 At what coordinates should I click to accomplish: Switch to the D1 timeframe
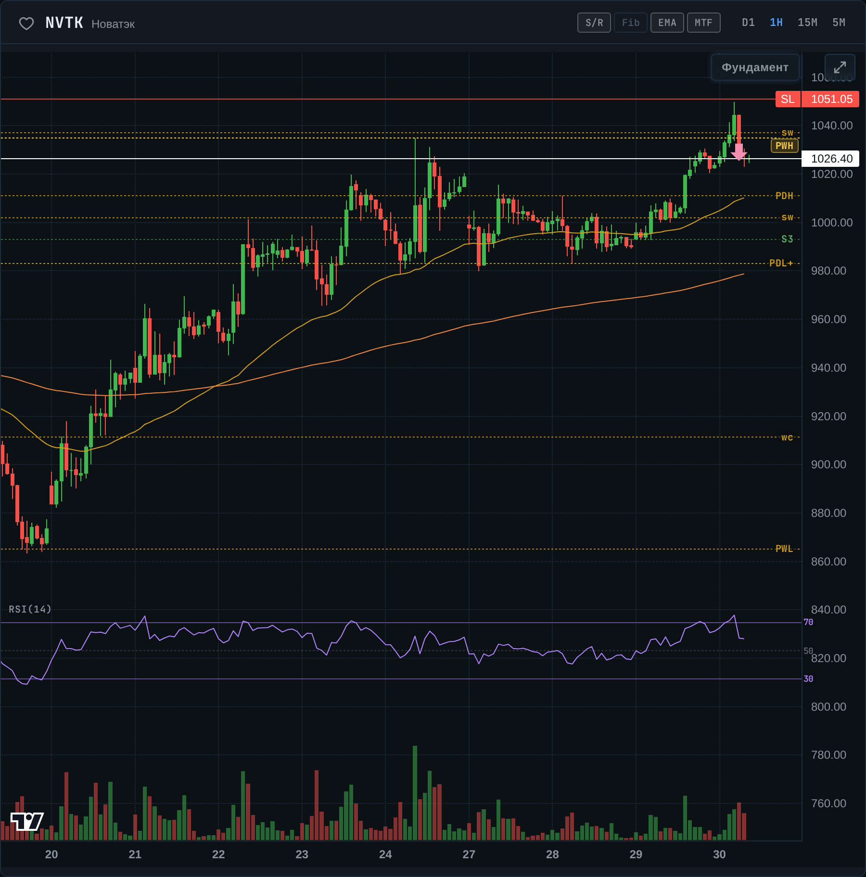pyautogui.click(x=748, y=23)
